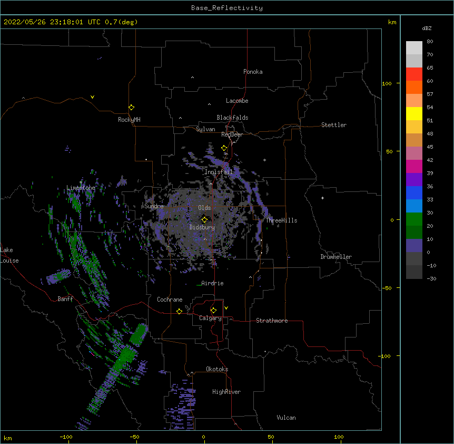Pick the yellow 51-54 dBZ legend swatch

[x=414, y=114]
